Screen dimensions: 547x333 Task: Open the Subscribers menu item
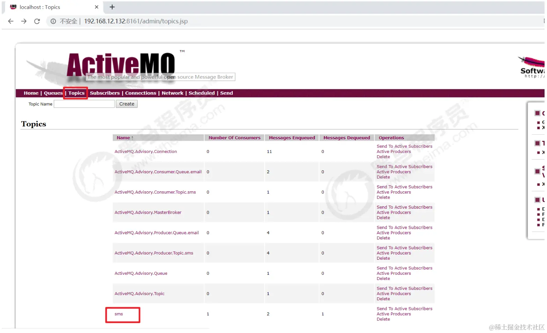105,93
